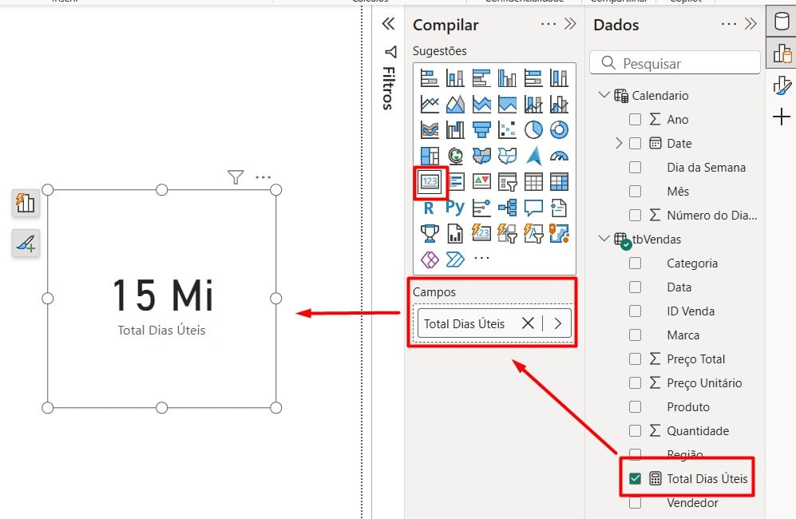This screenshot has height=519, width=796.
Task: Select the 15 Mi card value
Action: (x=163, y=295)
